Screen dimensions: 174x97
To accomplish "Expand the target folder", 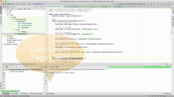I will [x=5, y=36].
